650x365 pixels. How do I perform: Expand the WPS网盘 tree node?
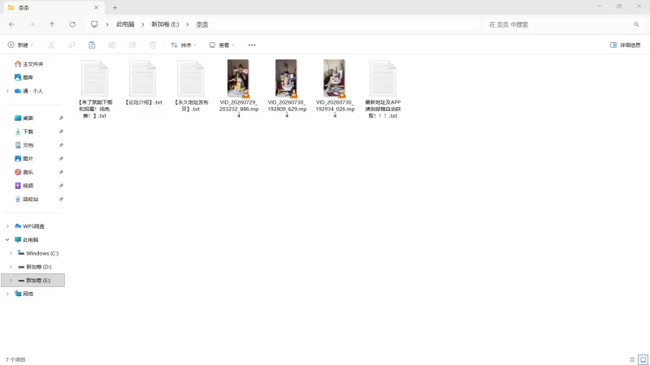[x=7, y=226]
